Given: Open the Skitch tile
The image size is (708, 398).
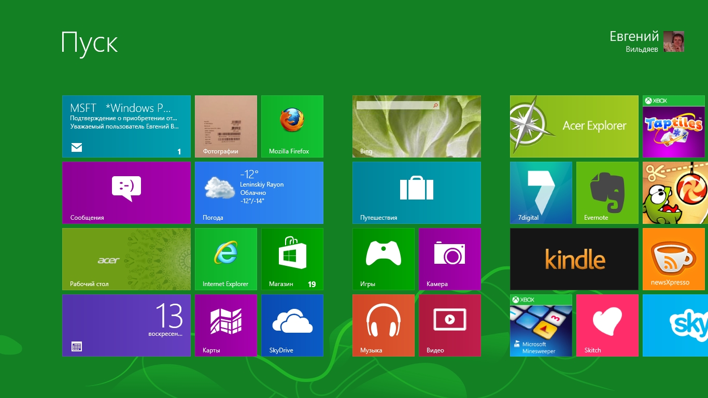Looking at the screenshot, I should (x=607, y=325).
